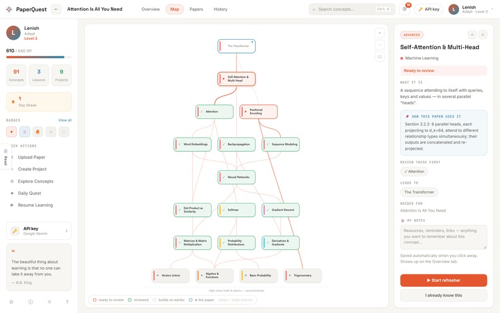Viewport: 500px width, 313px height.
Task: Select the Algebra & Functions node
Action: [214, 275]
